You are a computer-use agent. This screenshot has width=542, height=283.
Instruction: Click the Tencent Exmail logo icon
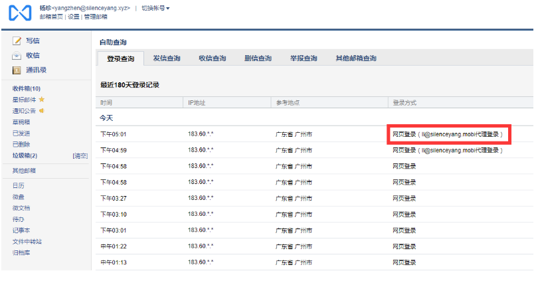pyautogui.click(x=20, y=13)
